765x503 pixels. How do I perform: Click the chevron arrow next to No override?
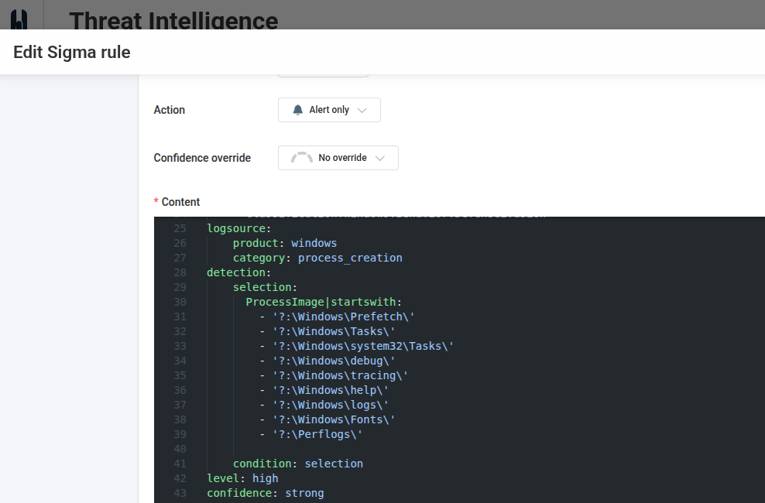coord(380,158)
